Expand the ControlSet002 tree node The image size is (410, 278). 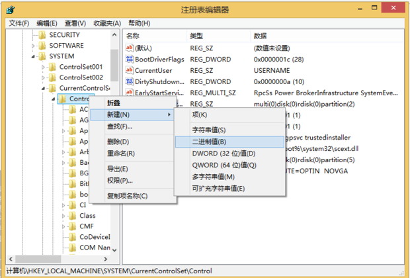[x=44, y=77]
